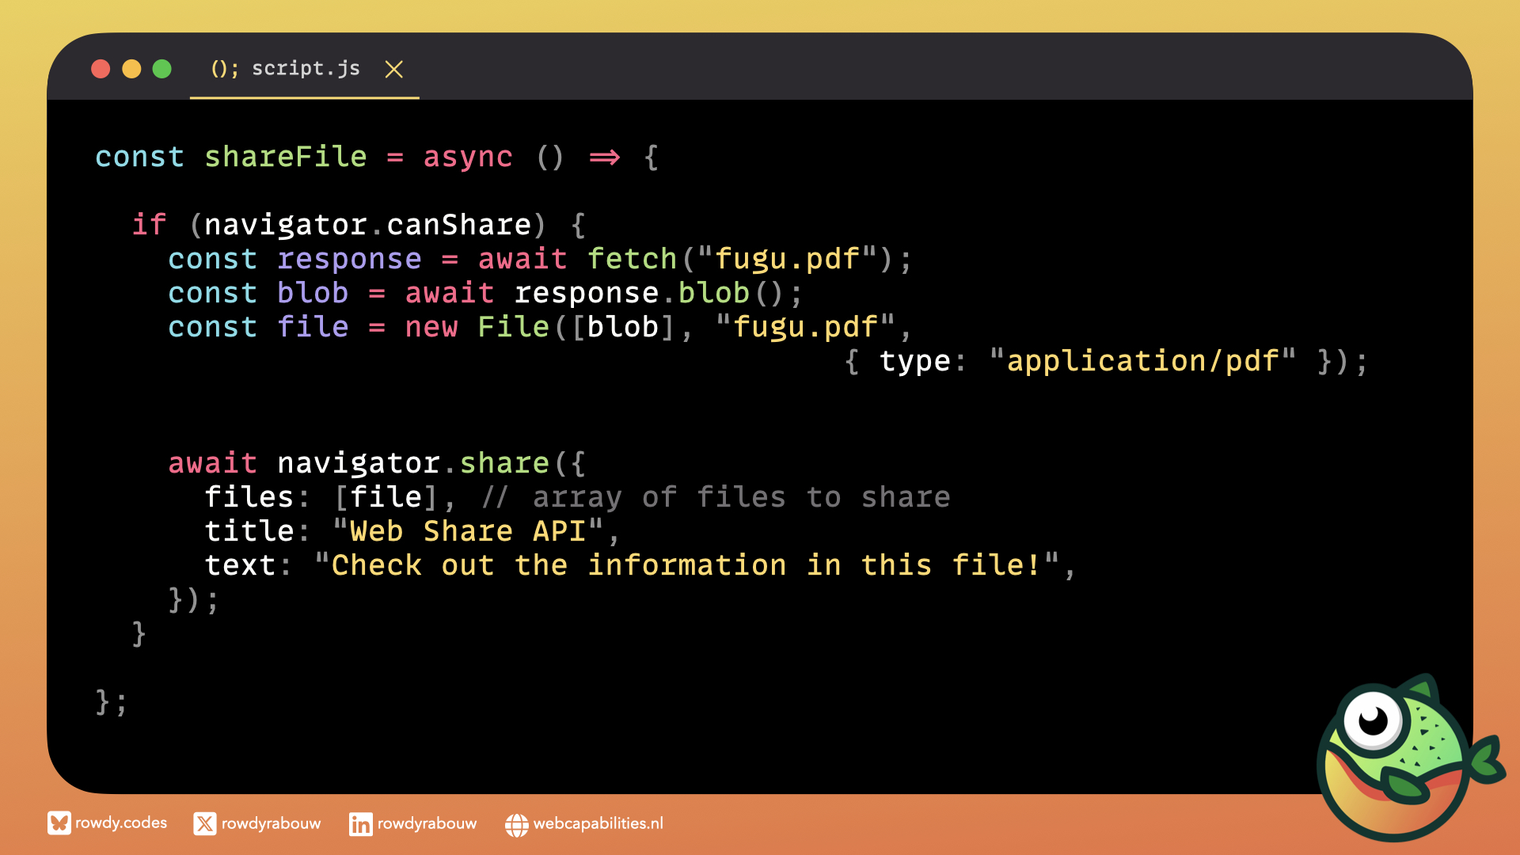The width and height of the screenshot is (1520, 855).
Task: Close the script.js tab with X
Action: [x=393, y=70]
